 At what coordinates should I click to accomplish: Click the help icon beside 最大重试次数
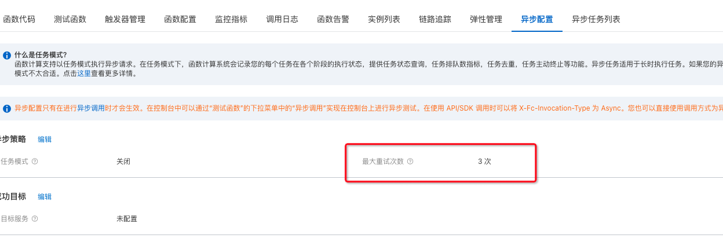pos(410,162)
